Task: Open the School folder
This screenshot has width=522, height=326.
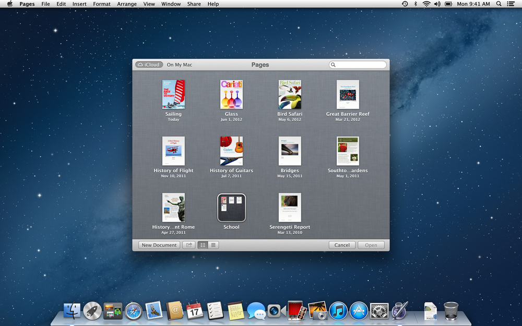Action: [231, 208]
